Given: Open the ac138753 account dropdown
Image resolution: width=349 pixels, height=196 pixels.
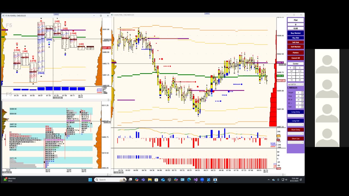Looking at the screenshot, I should coord(296,84).
